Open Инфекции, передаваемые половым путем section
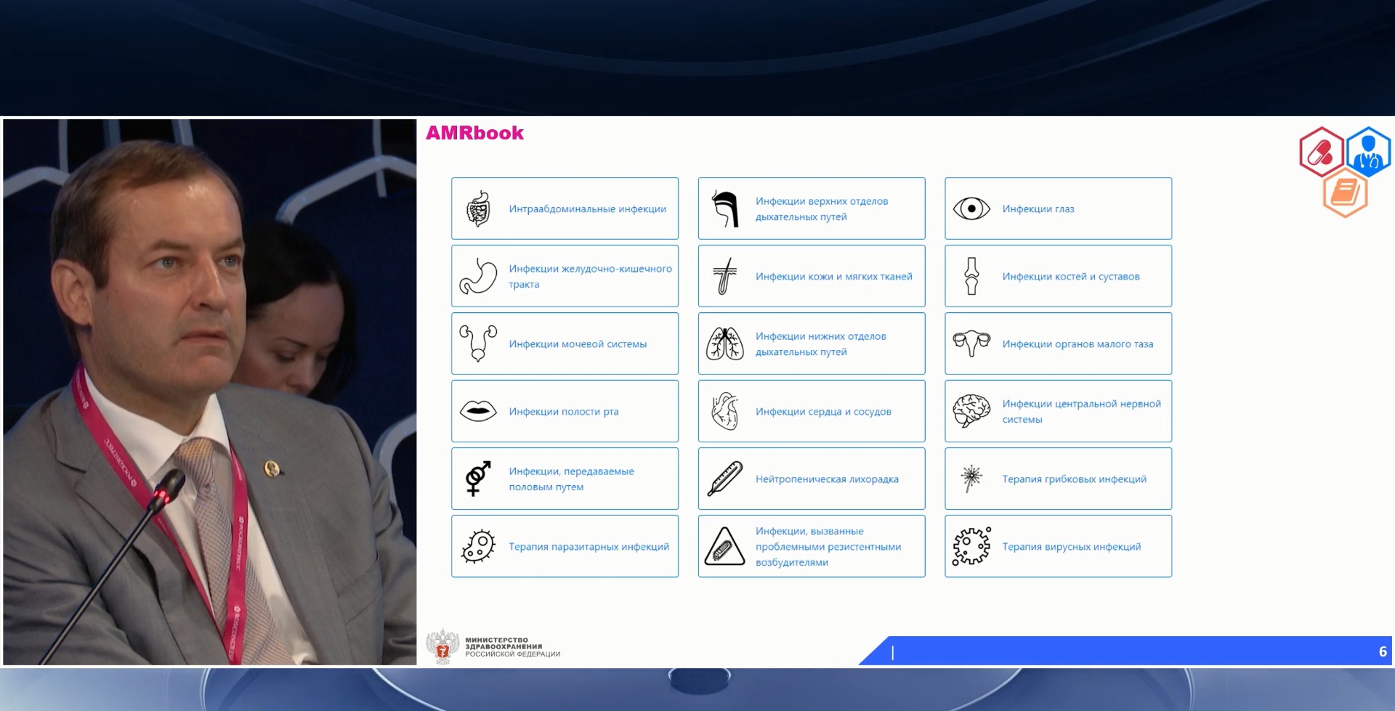Image resolution: width=1395 pixels, height=711 pixels. click(x=565, y=479)
